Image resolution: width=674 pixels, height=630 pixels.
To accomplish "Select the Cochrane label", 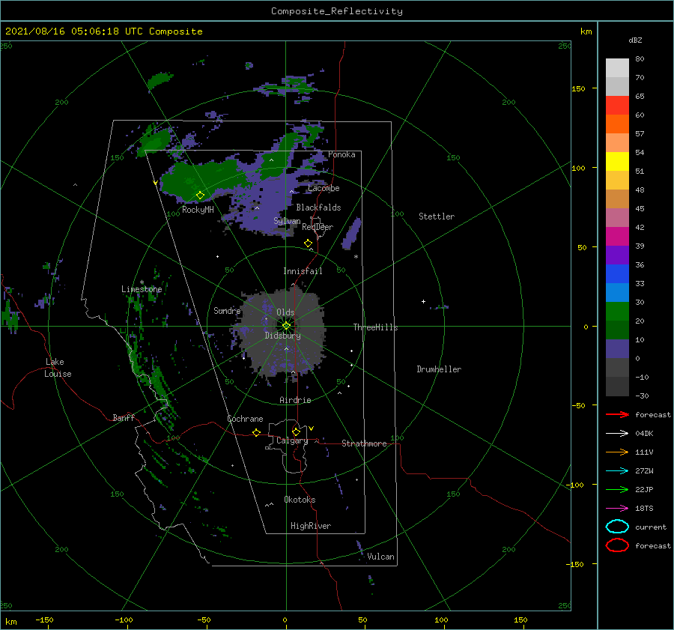I will (x=245, y=419).
